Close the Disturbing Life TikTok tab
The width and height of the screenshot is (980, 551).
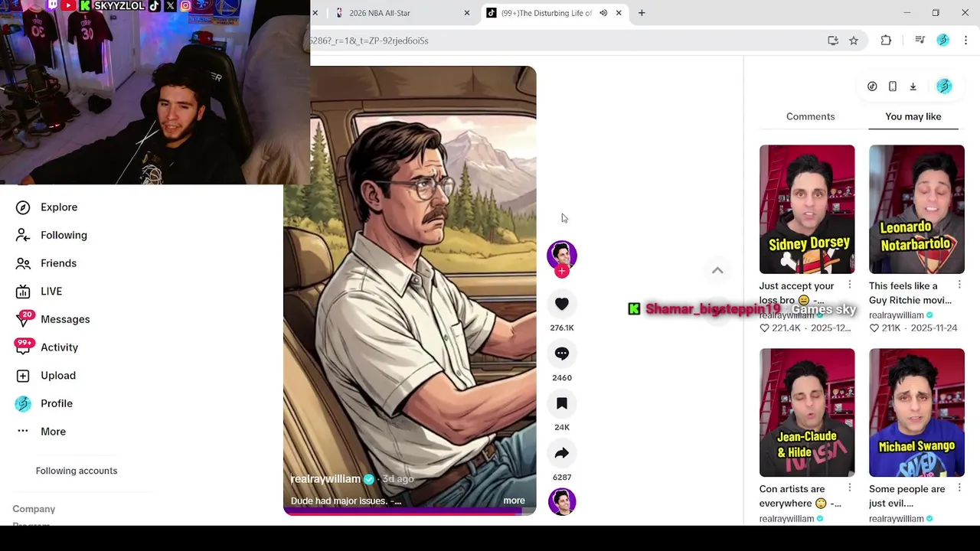coord(619,13)
